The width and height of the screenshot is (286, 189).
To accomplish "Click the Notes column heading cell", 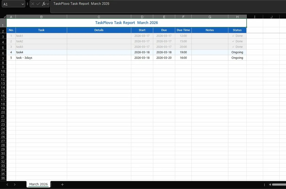I will tap(210, 30).
